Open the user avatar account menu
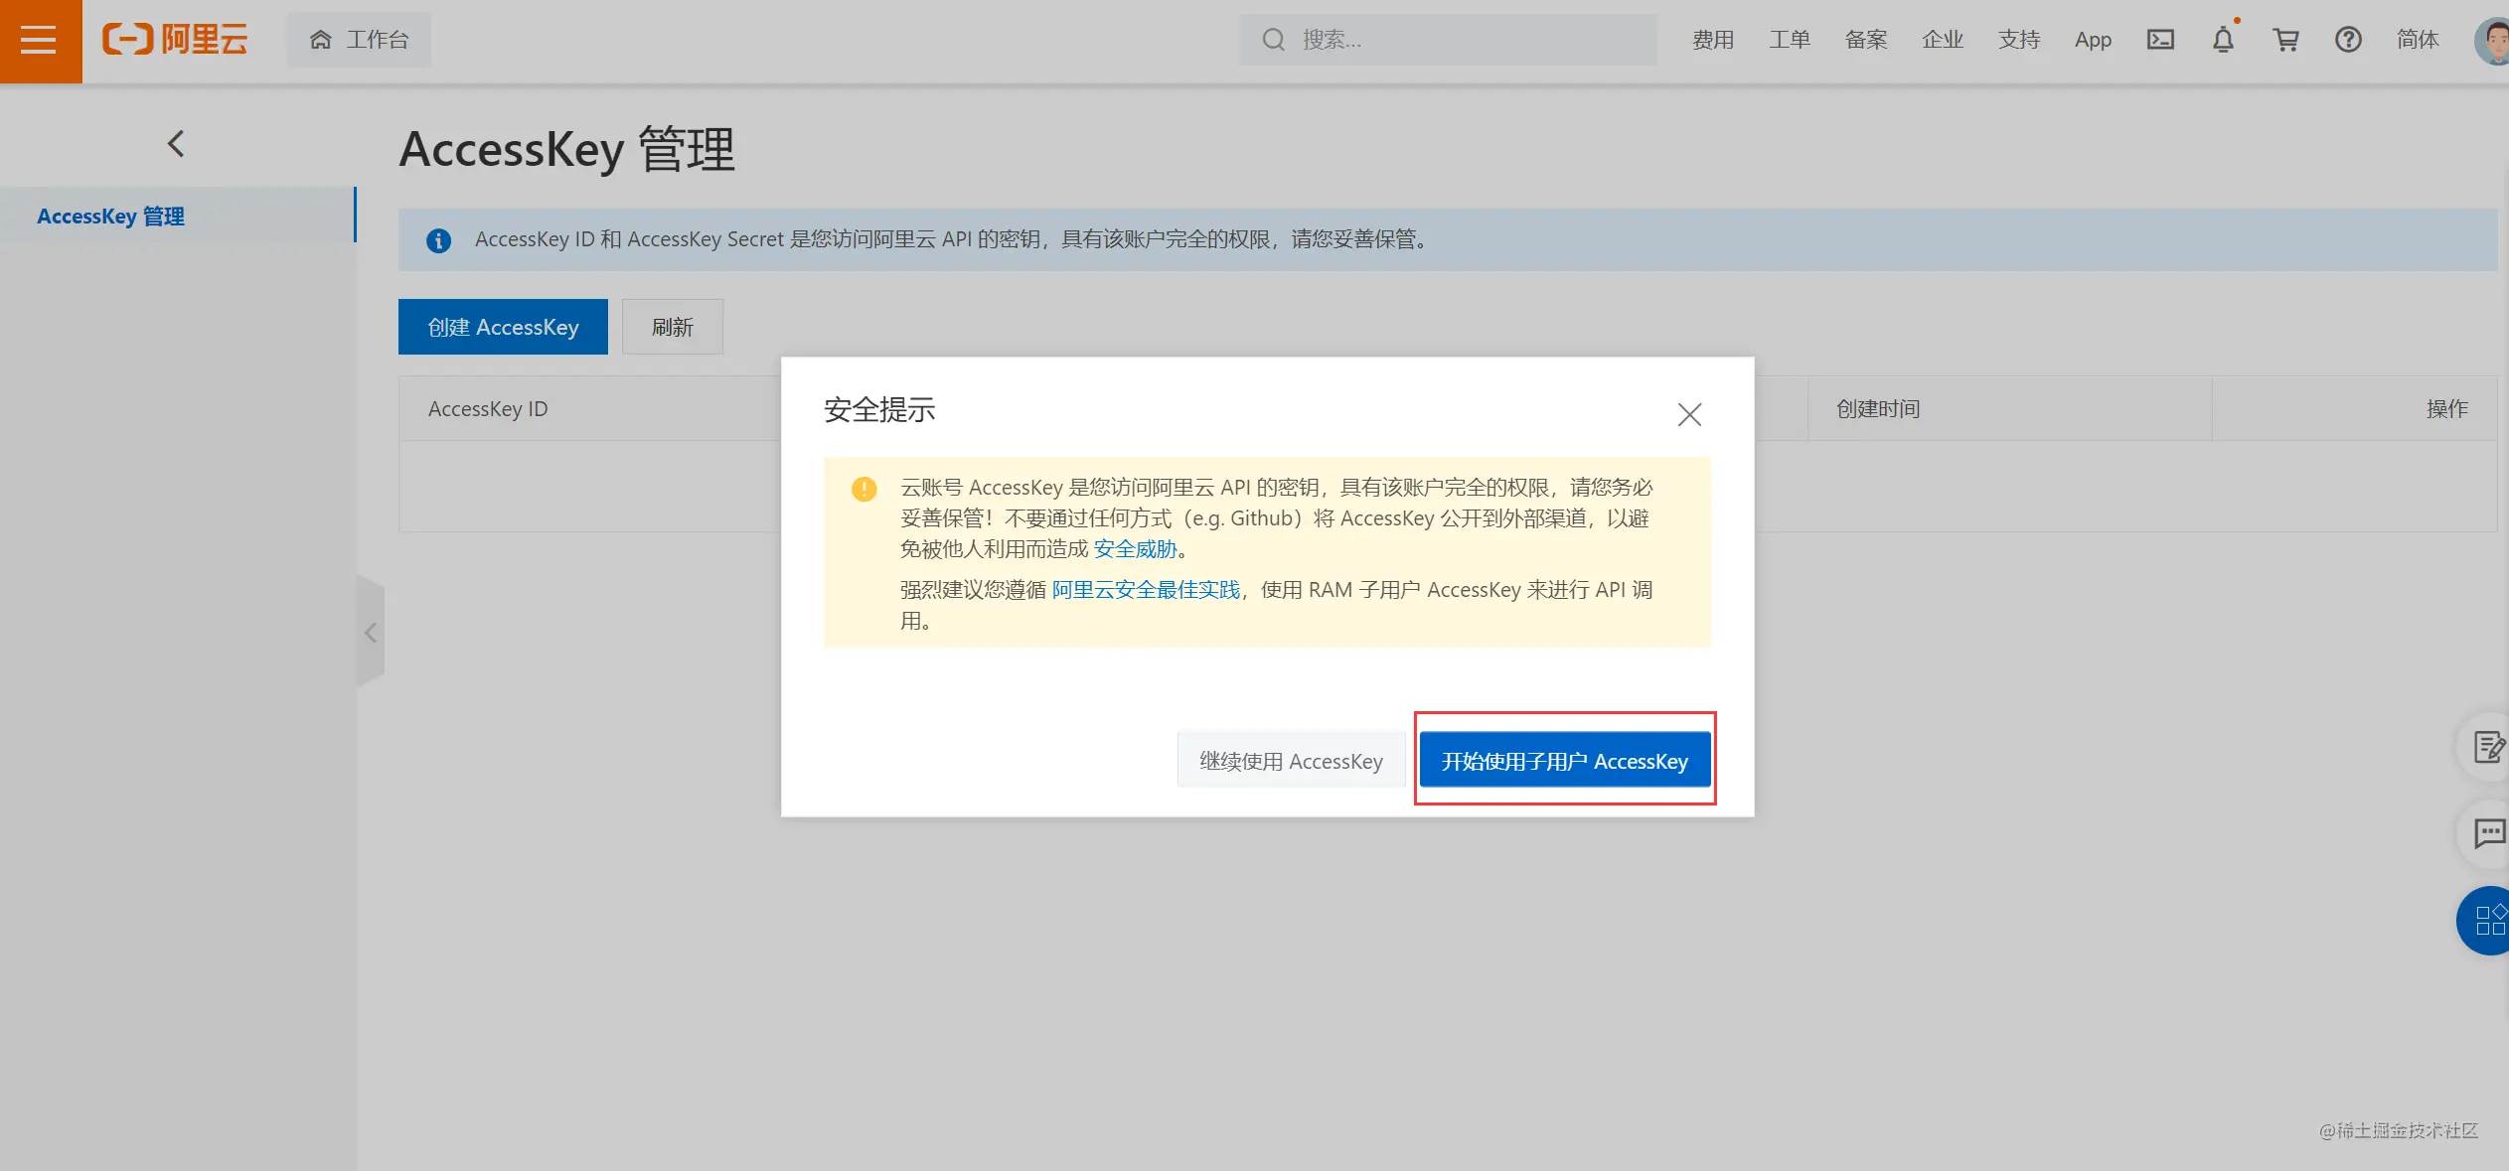Image resolution: width=2509 pixels, height=1171 pixels. tap(2492, 42)
